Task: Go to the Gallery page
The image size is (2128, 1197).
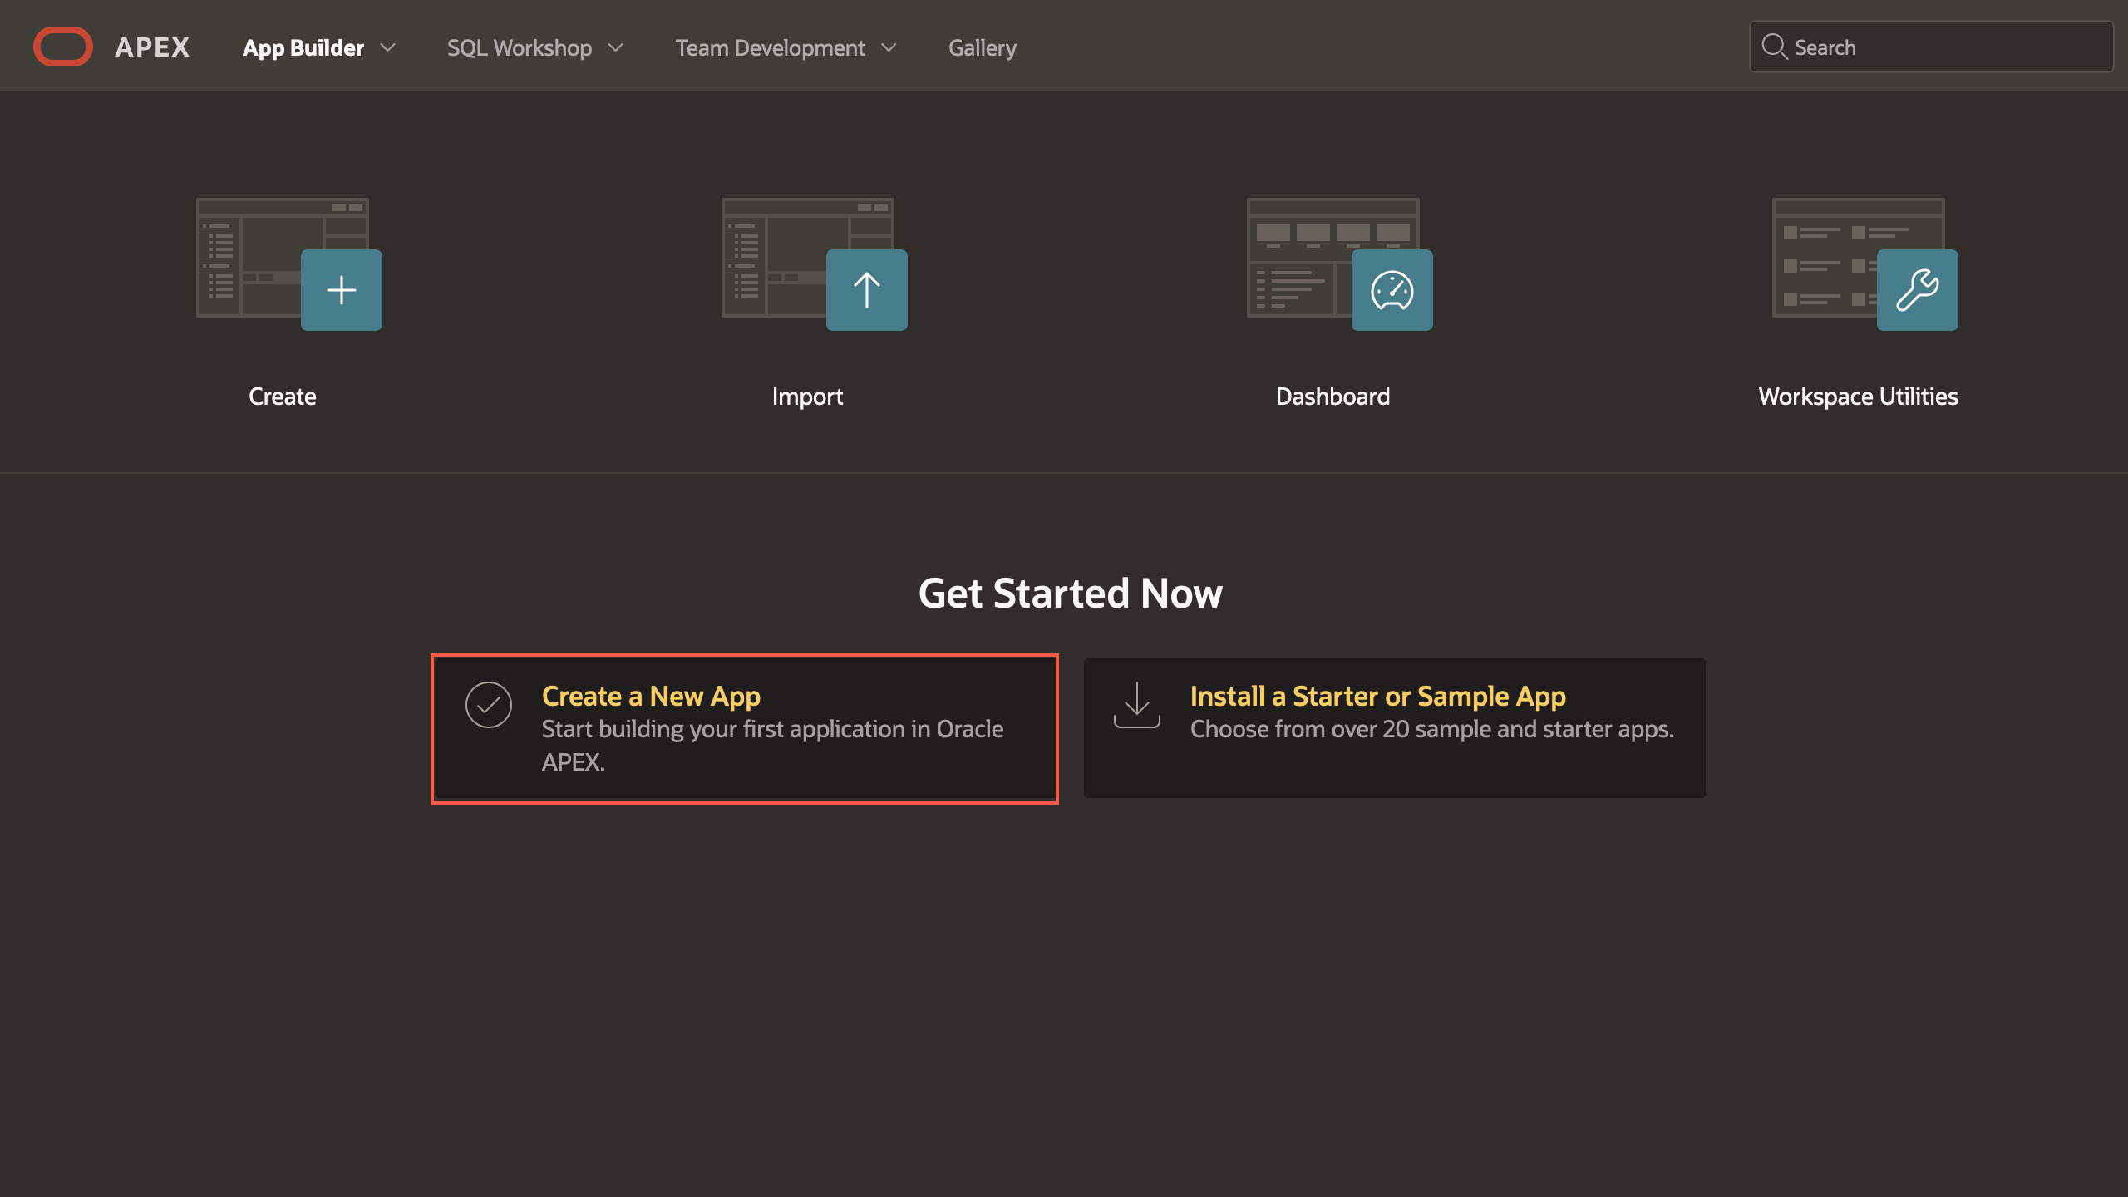Action: [983, 47]
